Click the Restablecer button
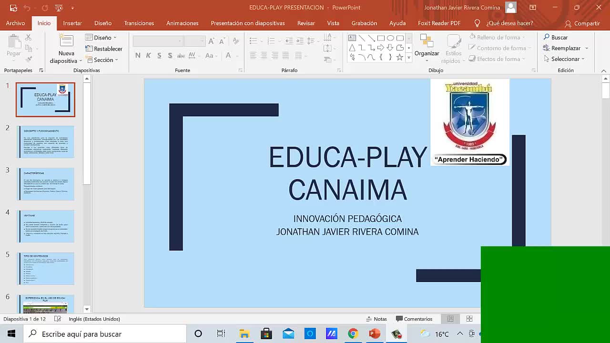The height and width of the screenshot is (343, 610). (x=103, y=49)
